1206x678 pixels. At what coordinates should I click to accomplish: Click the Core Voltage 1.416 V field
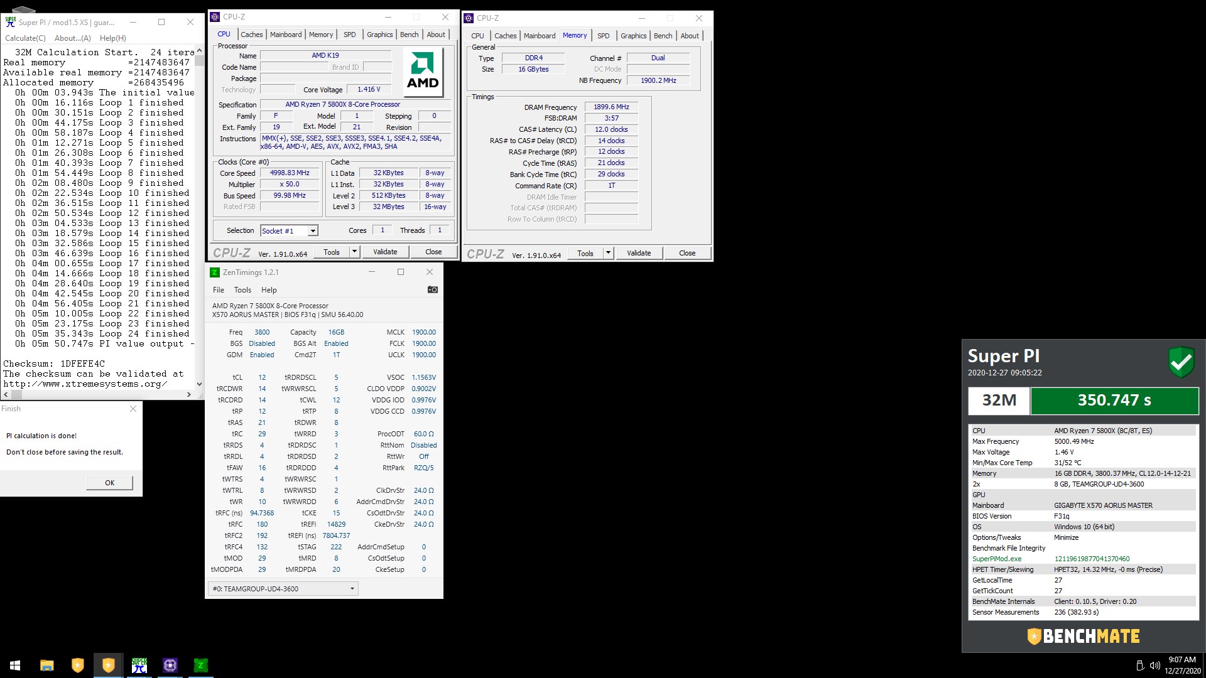click(x=369, y=89)
